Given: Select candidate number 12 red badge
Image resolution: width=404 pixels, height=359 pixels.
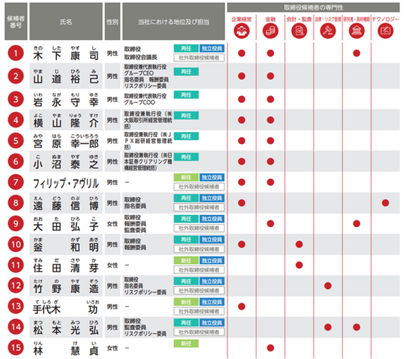Looking at the screenshot, I should point(16,286).
